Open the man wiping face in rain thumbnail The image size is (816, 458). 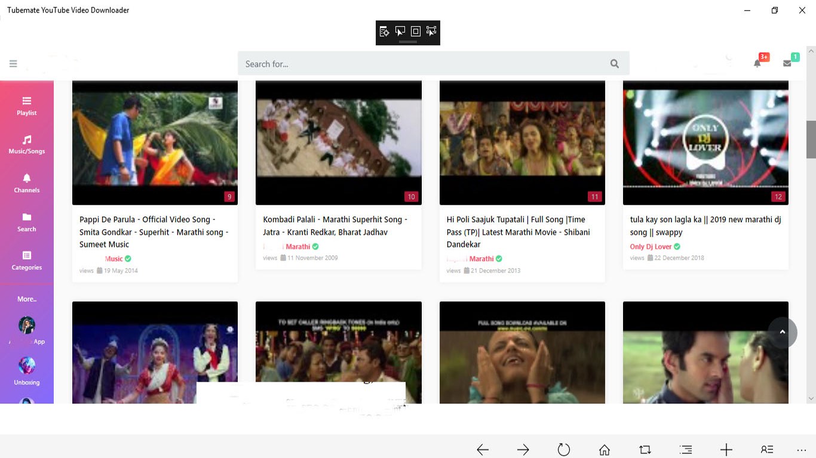point(522,352)
